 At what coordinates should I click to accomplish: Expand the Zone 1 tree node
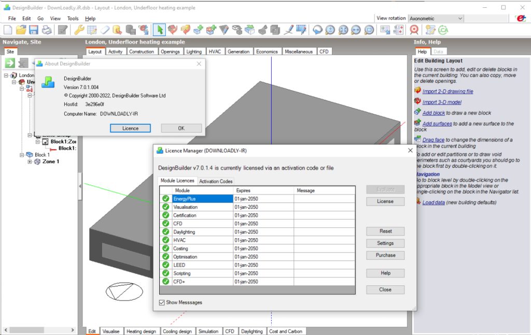click(x=30, y=162)
